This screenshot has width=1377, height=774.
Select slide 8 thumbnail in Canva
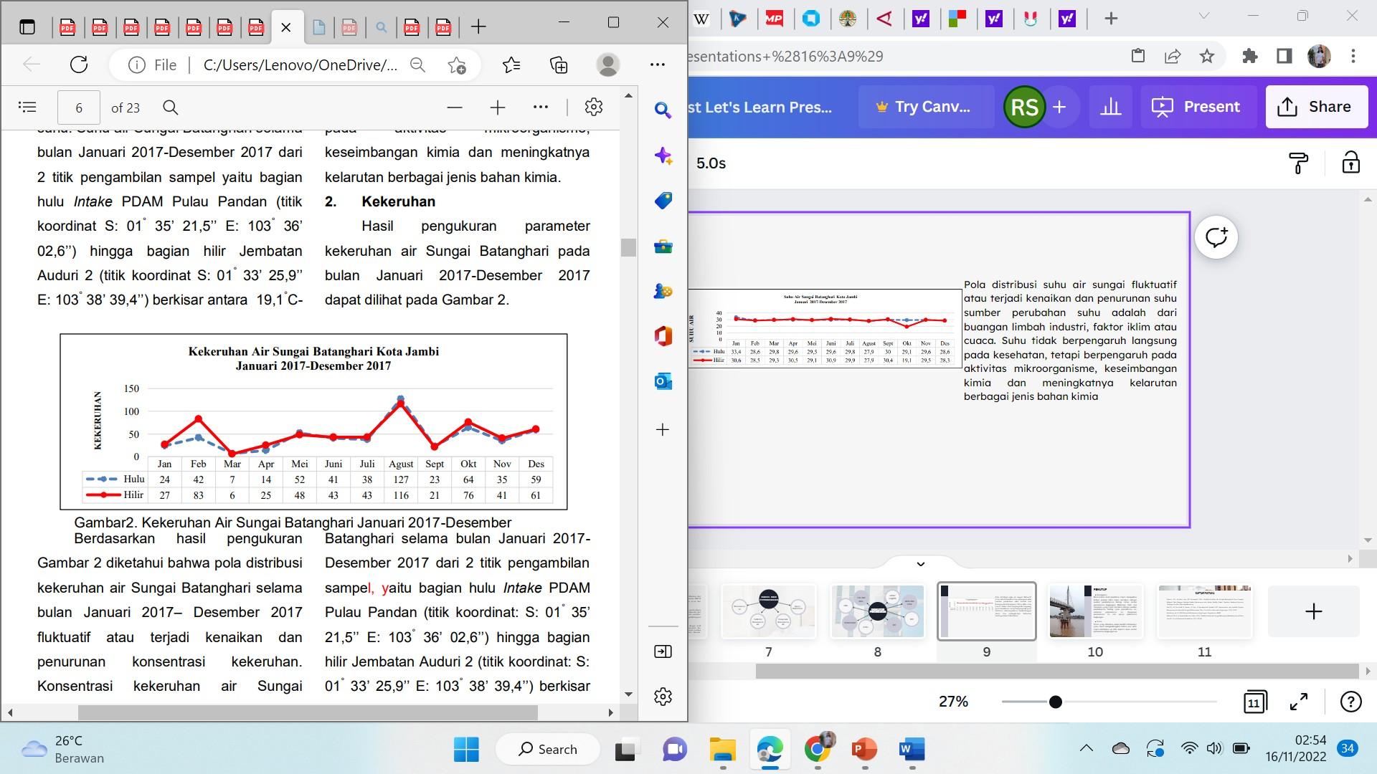pyautogui.click(x=877, y=611)
